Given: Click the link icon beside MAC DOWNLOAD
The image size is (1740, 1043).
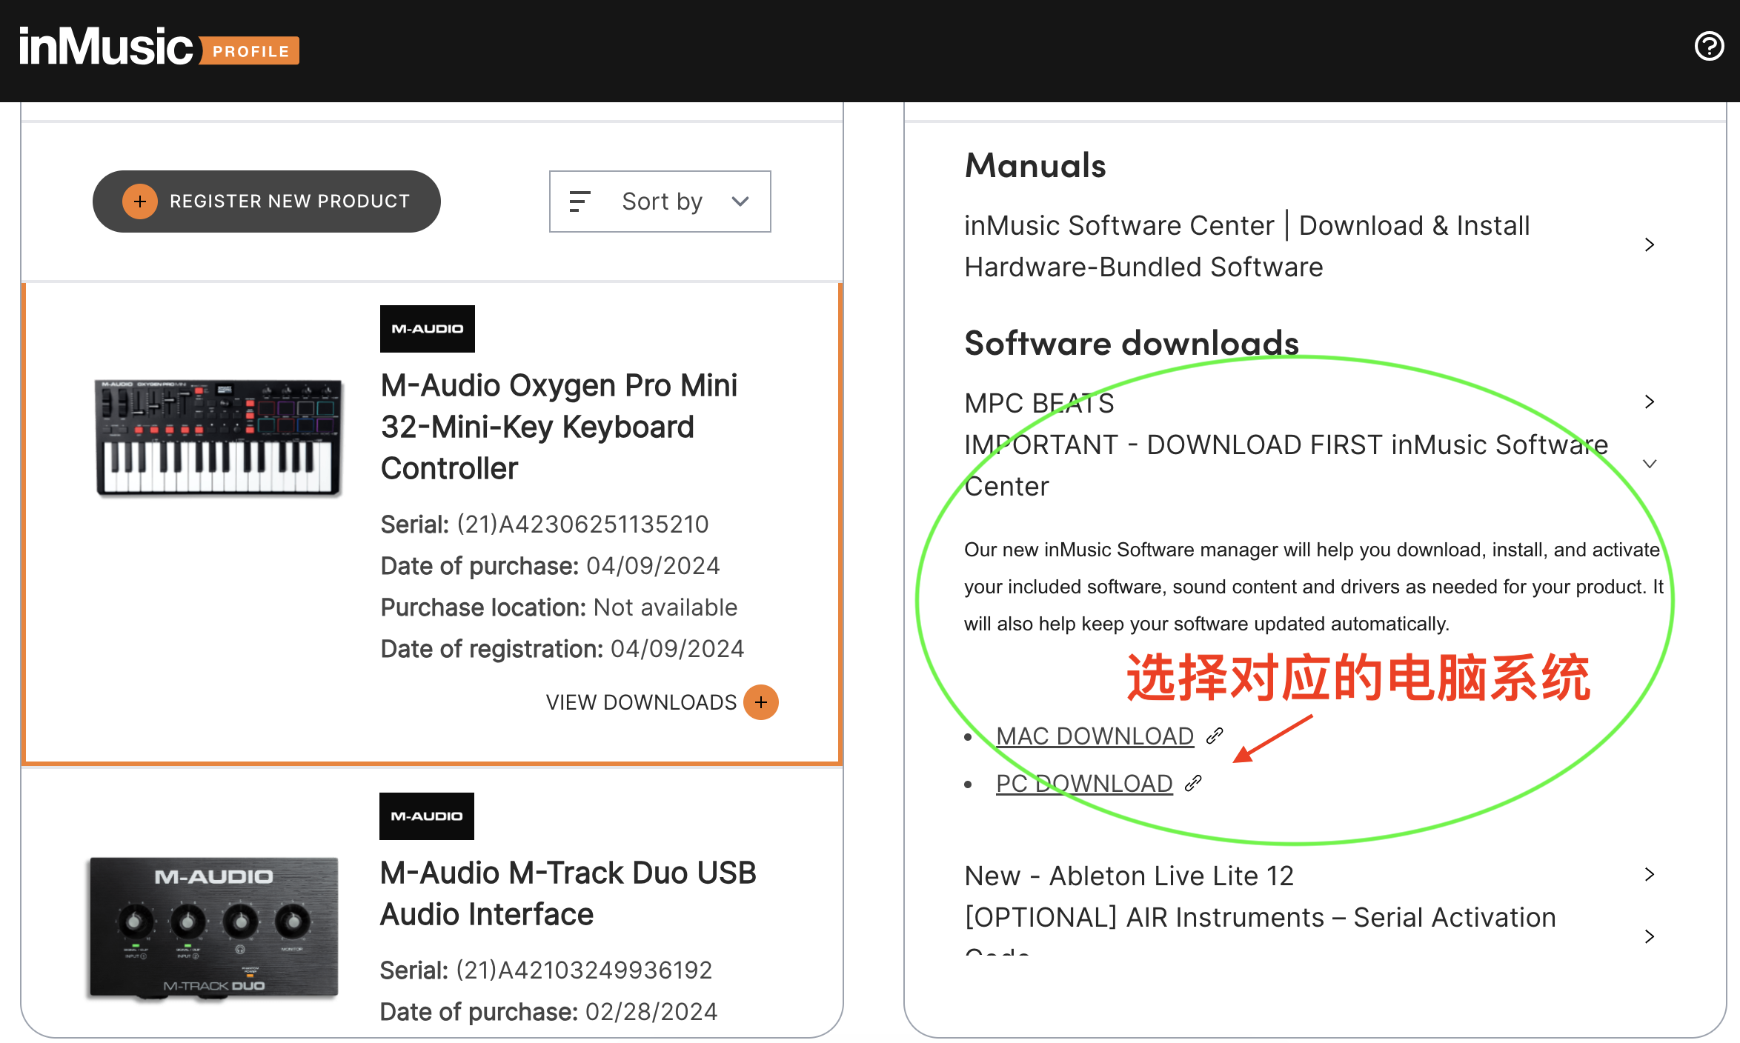Looking at the screenshot, I should click(x=1214, y=736).
